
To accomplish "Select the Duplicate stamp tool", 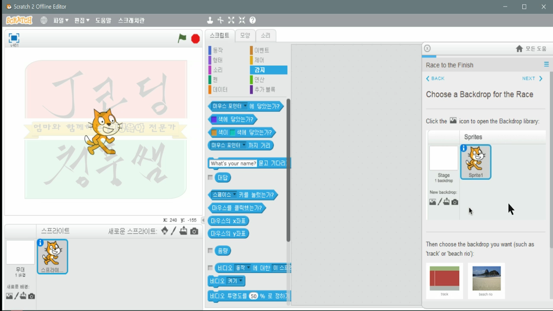I will click(210, 20).
